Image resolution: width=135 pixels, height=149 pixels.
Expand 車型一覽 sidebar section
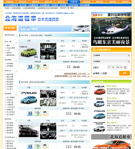[10, 42]
